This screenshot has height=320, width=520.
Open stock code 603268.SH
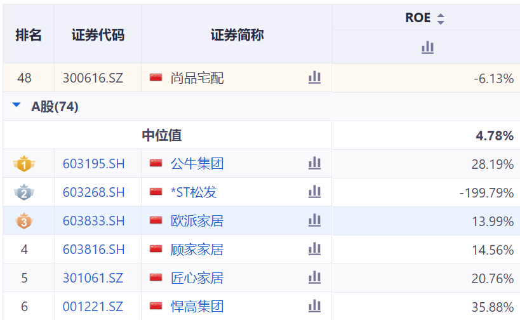(93, 192)
